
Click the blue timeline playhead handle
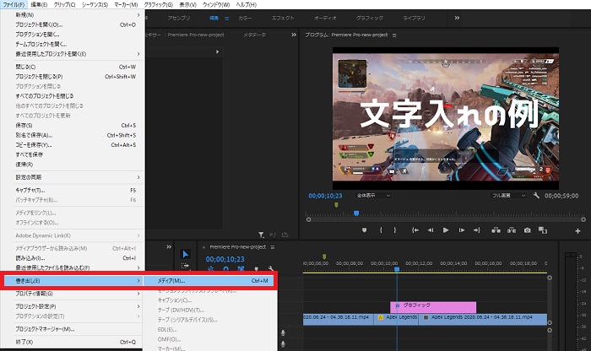point(397,269)
